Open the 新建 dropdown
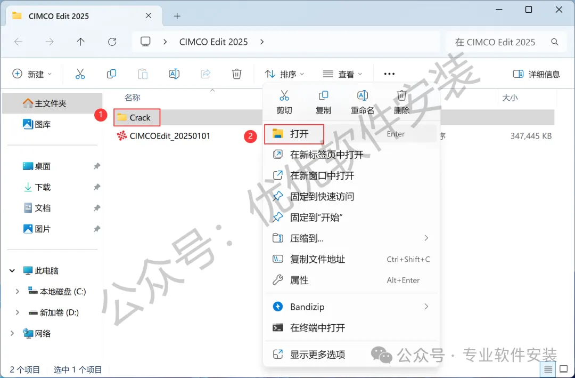This screenshot has height=378, width=575. [x=32, y=74]
